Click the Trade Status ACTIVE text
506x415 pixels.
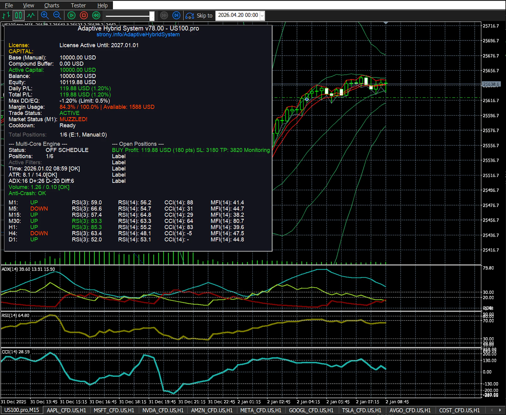(70, 113)
